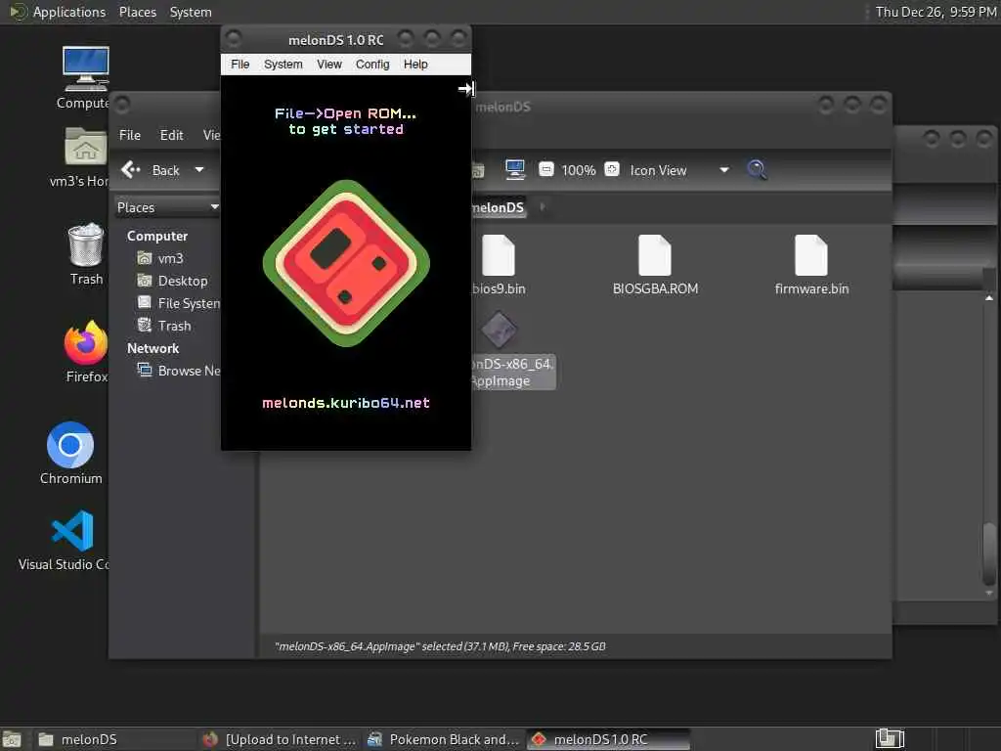The width and height of the screenshot is (1001, 751).
Task: Select the BIOSGBA.ROM file icon
Action: (655, 255)
